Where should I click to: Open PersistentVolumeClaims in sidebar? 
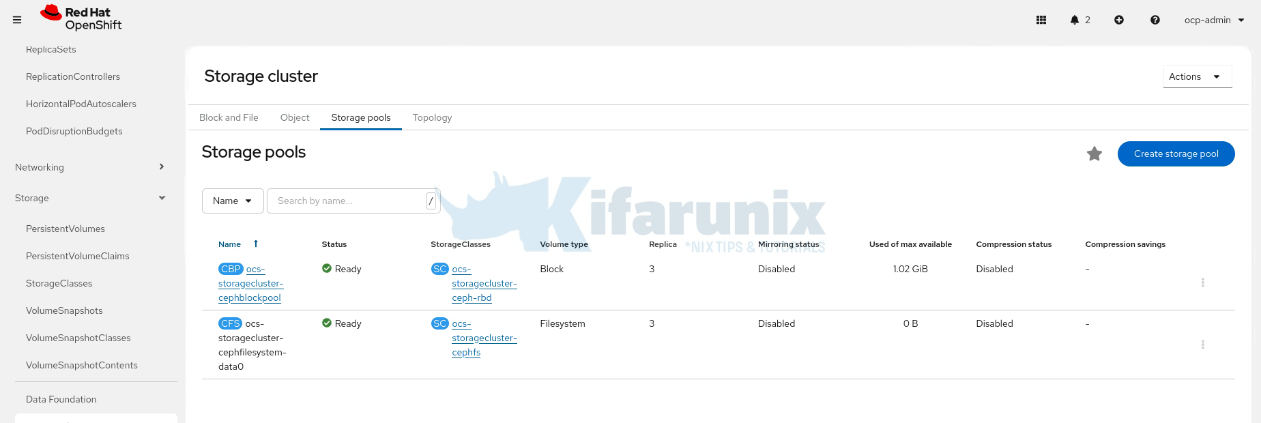(x=78, y=256)
